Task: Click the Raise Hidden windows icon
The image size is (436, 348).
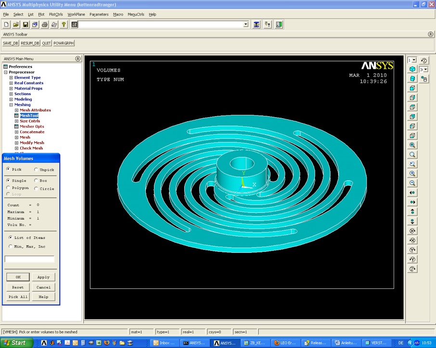Action: pos(256,25)
